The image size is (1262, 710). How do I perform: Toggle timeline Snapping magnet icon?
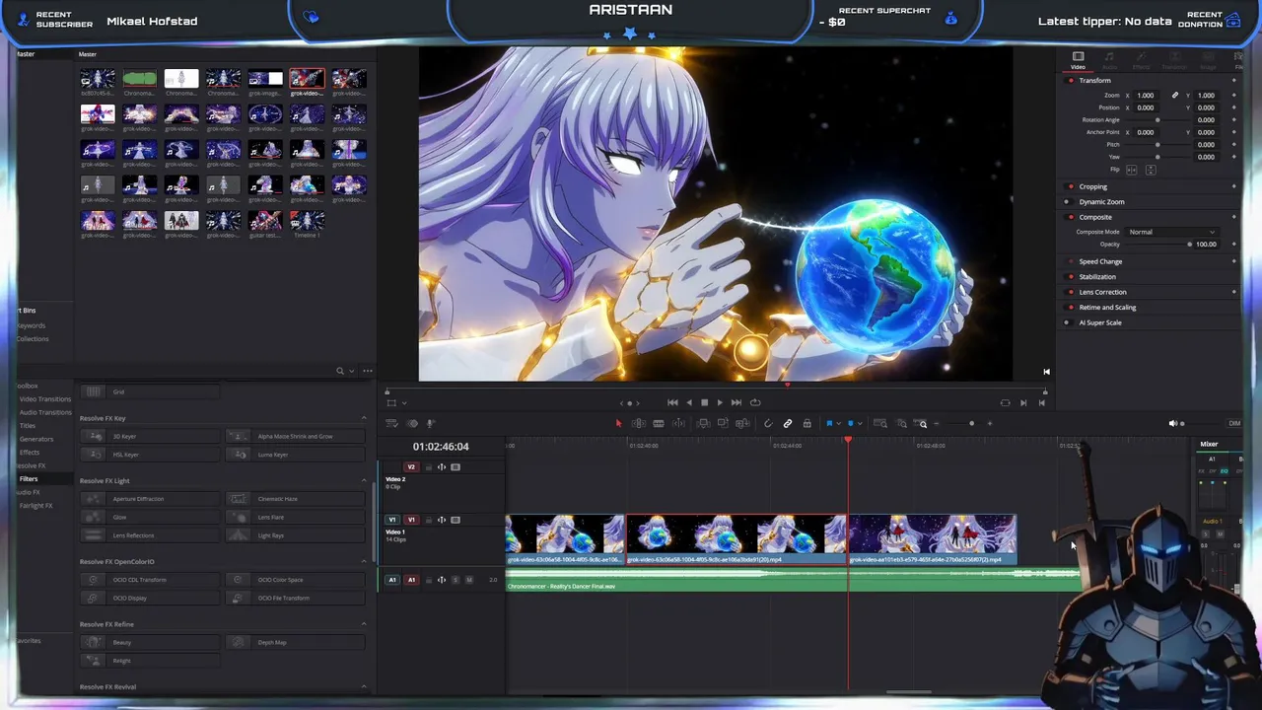point(768,423)
